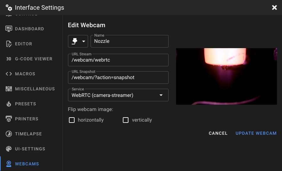Viewport: 282px width, 171px height.
Task: Open the webcam icon dropdown arrow
Action: coord(83,41)
